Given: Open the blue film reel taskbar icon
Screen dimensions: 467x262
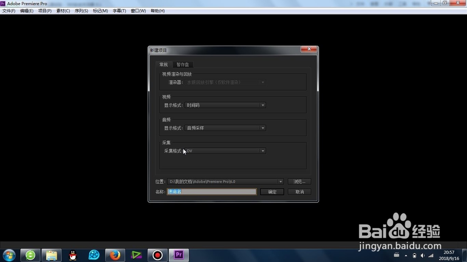Looking at the screenshot, I should point(94,255).
